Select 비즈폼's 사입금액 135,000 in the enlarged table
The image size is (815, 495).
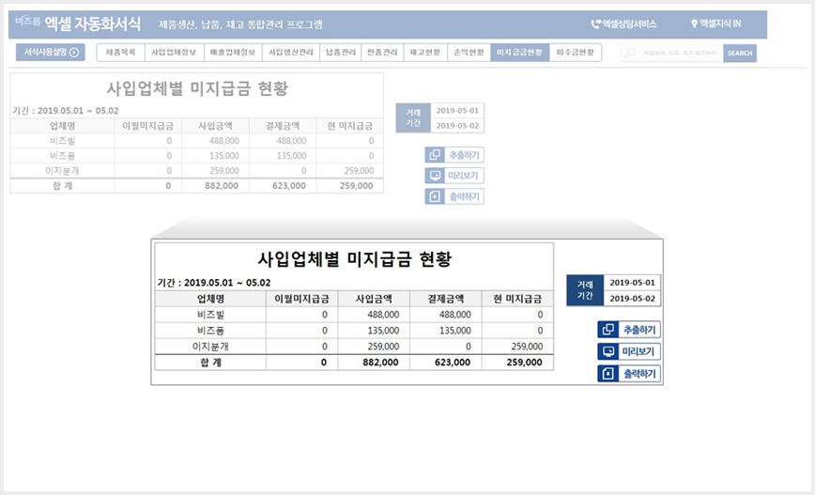pos(374,331)
